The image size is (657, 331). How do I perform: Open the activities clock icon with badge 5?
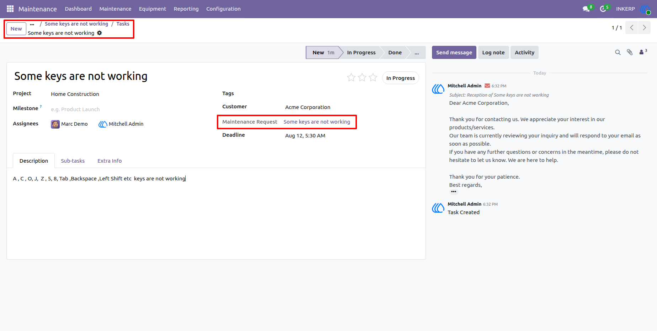603,9
